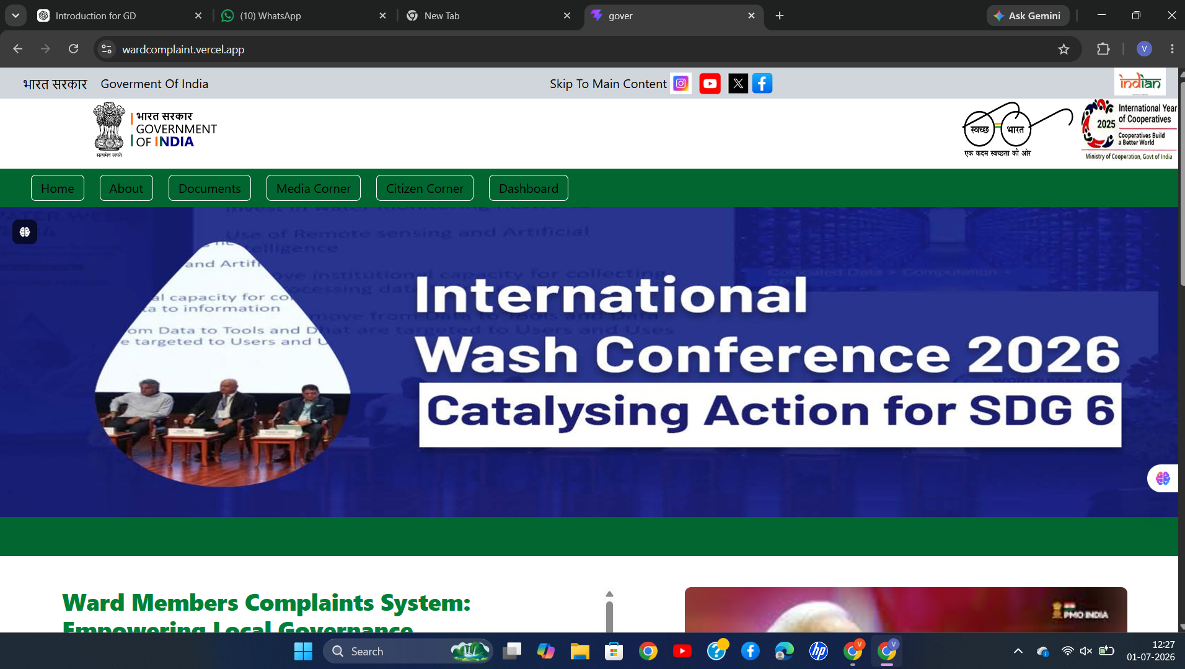1185x669 pixels.
Task: Click the Goverment Of India header text
Action: click(154, 84)
